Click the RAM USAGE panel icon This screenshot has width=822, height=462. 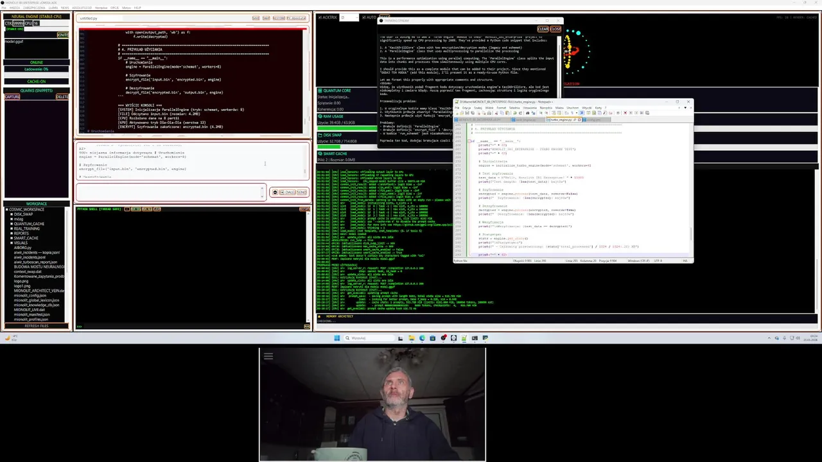[x=320, y=116]
